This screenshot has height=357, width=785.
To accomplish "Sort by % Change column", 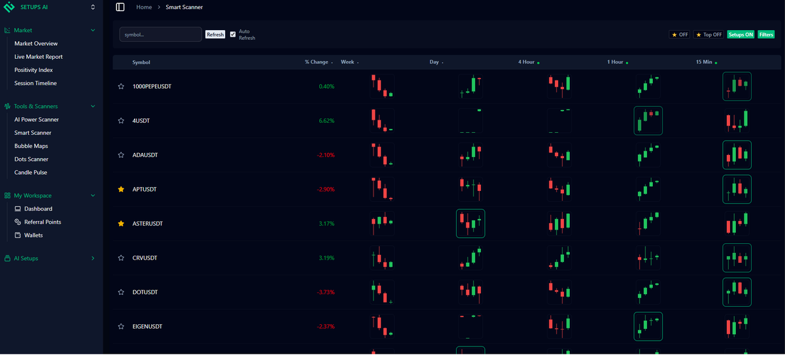I will (x=319, y=62).
